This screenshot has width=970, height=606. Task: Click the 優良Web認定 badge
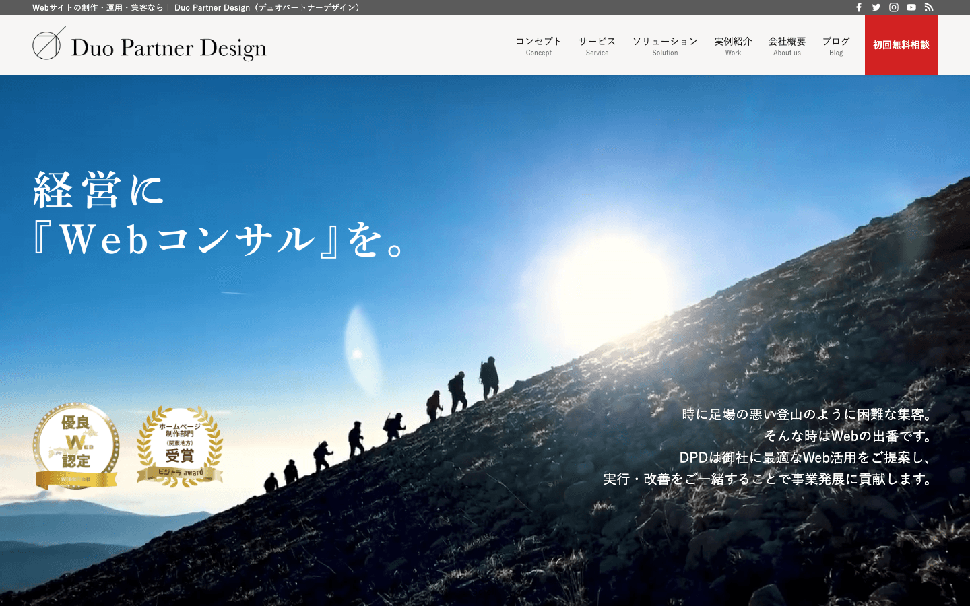coord(76,446)
